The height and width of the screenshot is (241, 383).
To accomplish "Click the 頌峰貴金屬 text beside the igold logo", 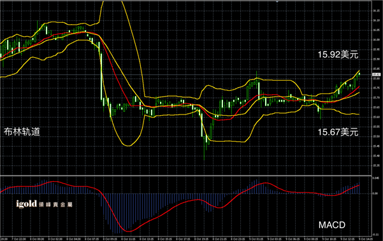I will click(x=55, y=205).
